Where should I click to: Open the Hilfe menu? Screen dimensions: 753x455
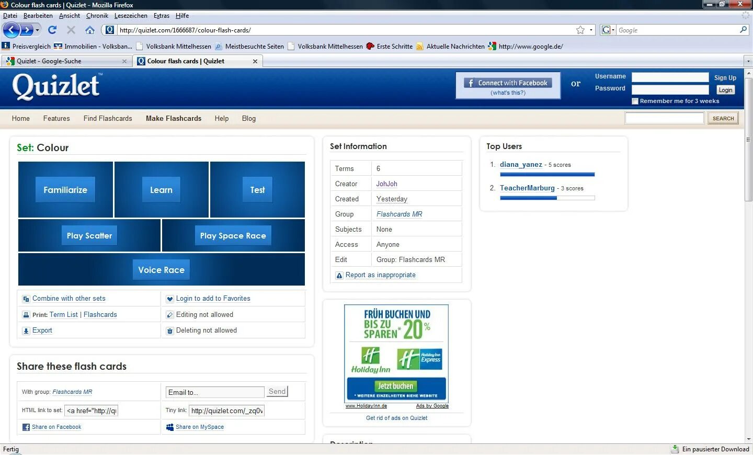pyautogui.click(x=182, y=16)
